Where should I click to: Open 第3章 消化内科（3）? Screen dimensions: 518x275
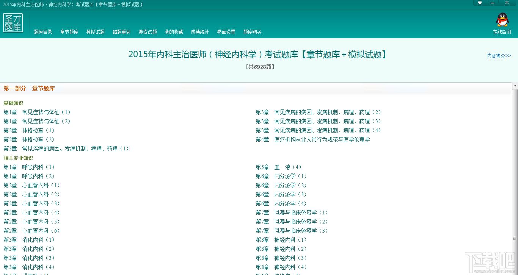coord(29,258)
